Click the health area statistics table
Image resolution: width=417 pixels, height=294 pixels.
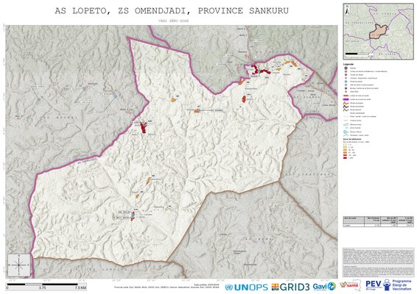(x=379, y=221)
